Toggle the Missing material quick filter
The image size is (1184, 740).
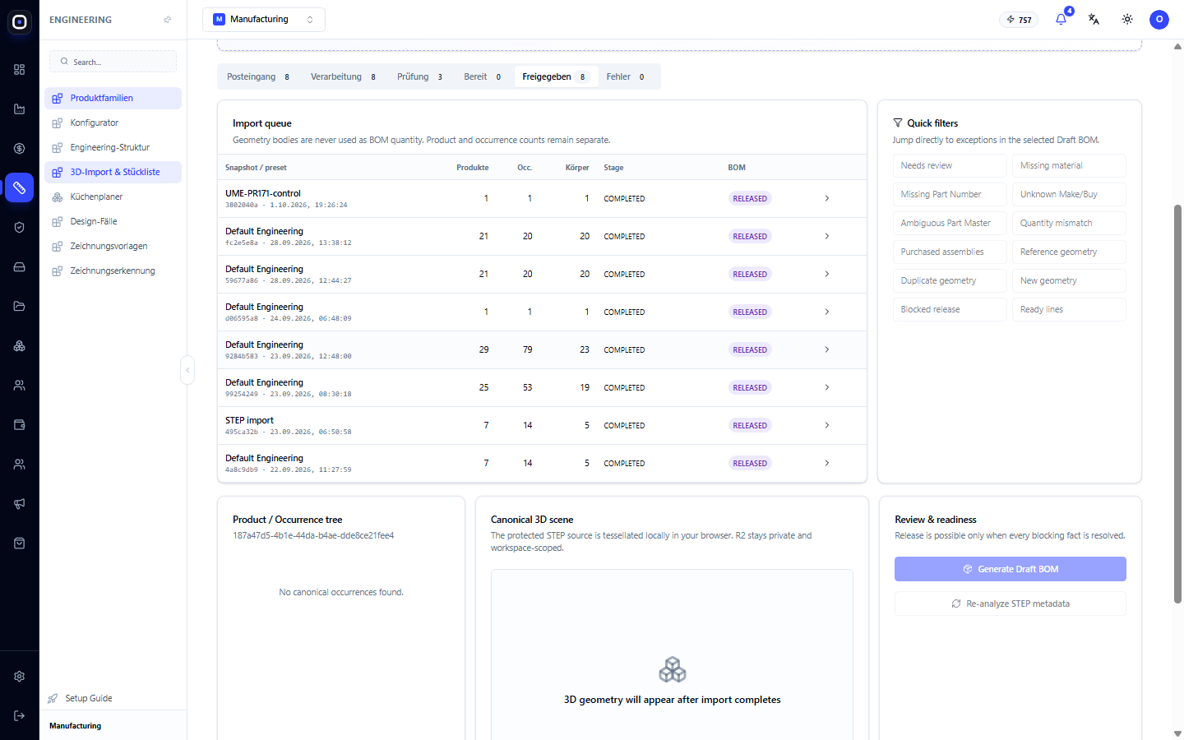[1069, 165]
